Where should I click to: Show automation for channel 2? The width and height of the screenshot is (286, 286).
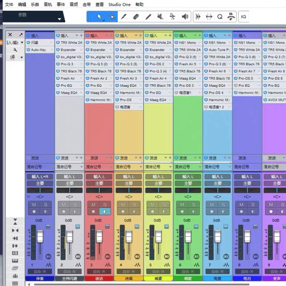pyautogui.click(x=78, y=265)
